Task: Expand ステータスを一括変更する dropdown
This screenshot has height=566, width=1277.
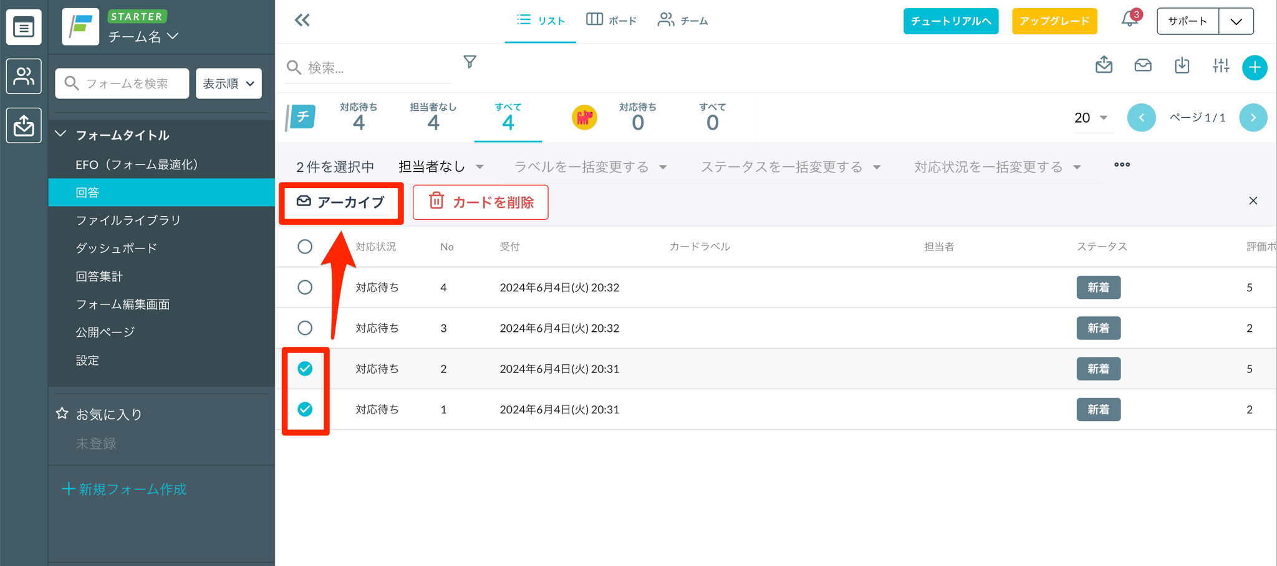Action: (790, 167)
